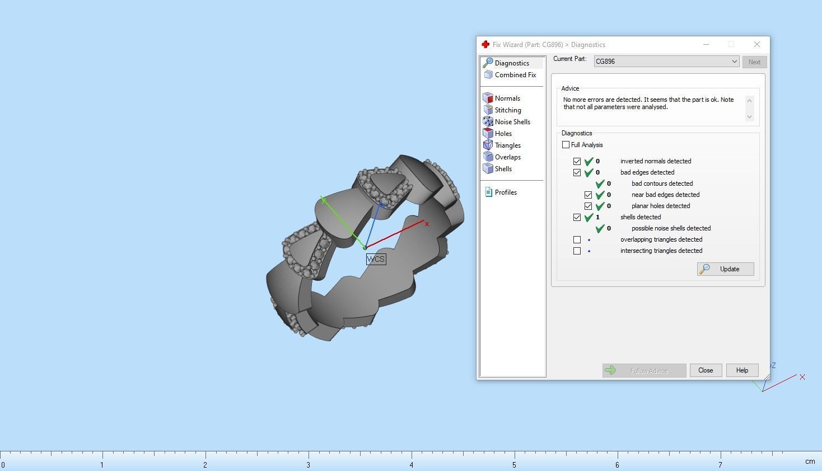Uncheck inverted normals detected checkbox

pyautogui.click(x=577, y=161)
